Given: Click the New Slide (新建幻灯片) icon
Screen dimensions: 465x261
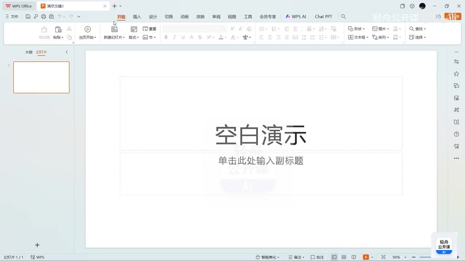Looking at the screenshot, I should click(114, 29).
